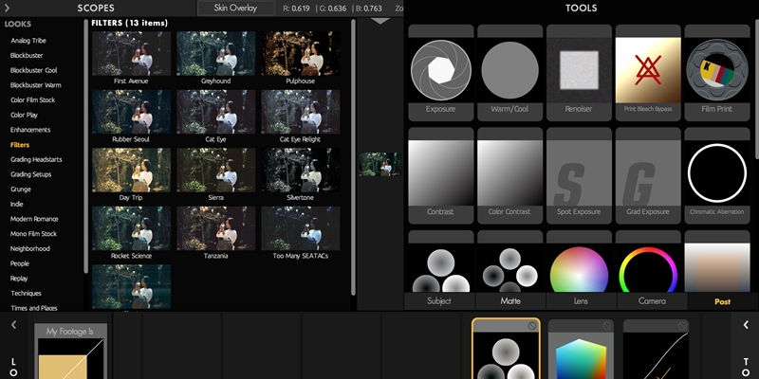Expand the Scopes panel with the arrow

tap(9, 9)
